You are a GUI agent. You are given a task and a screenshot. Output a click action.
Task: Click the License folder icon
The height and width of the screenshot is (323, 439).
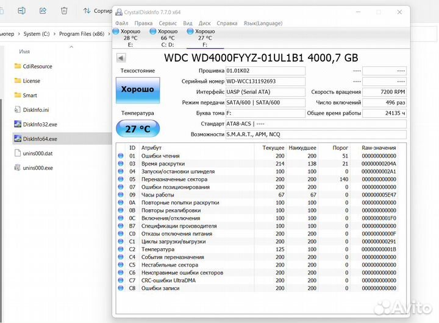(18, 80)
